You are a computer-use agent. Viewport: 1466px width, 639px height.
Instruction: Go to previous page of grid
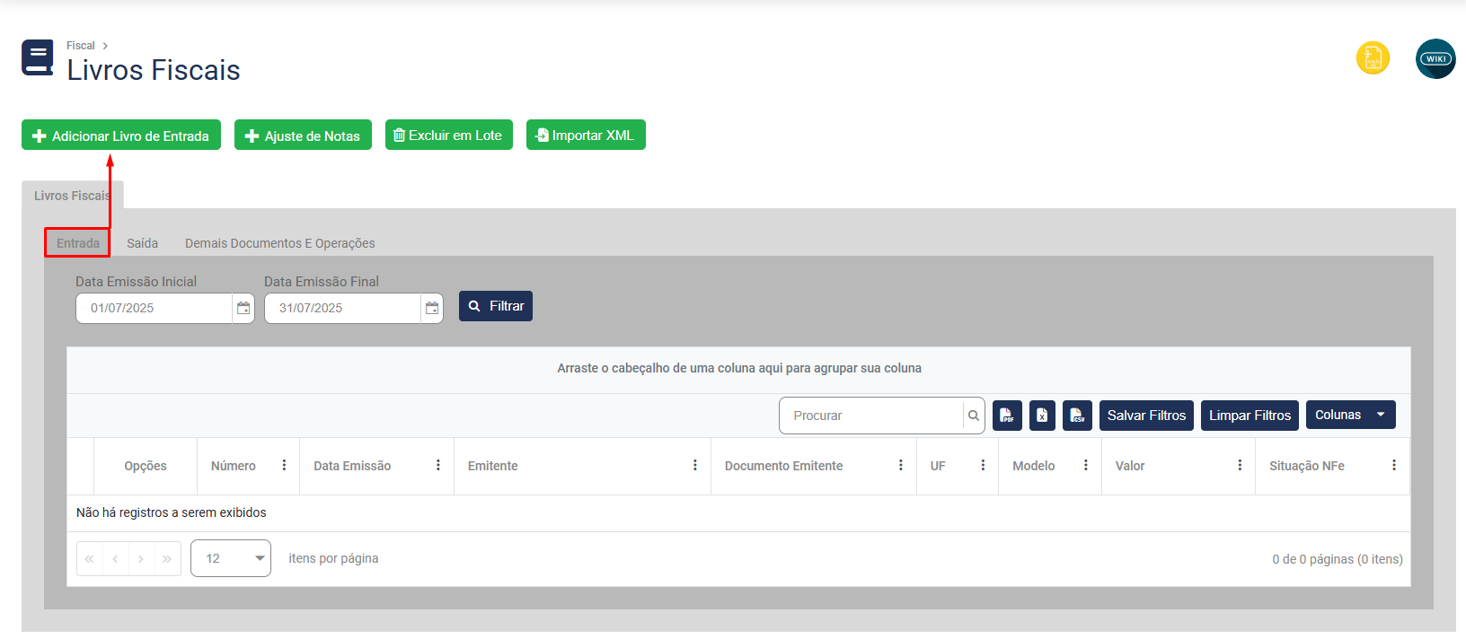[x=115, y=558]
